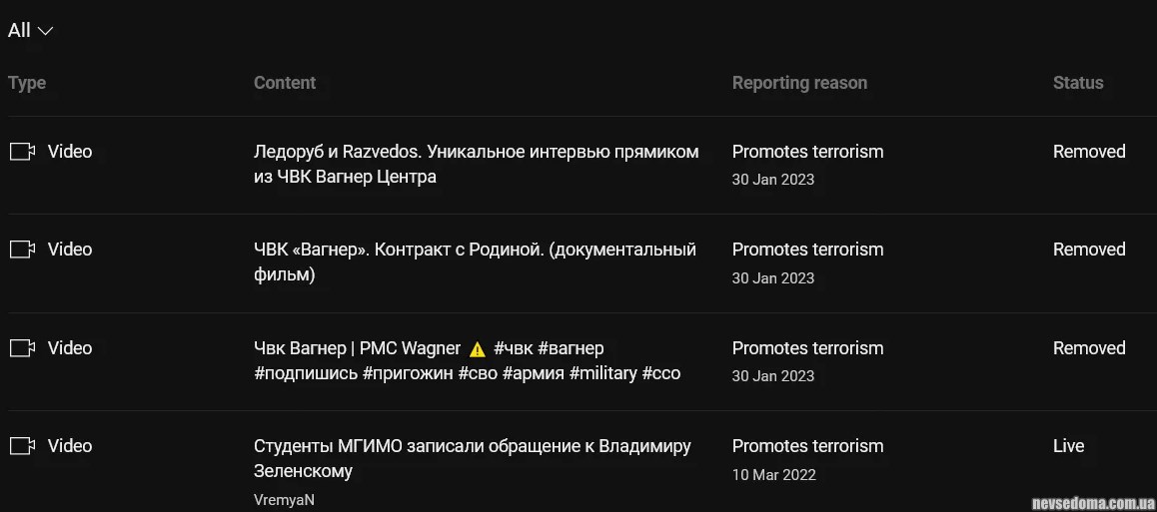The width and height of the screenshot is (1157, 512).
Task: Open the All filter dropdown
Action: tap(30, 30)
